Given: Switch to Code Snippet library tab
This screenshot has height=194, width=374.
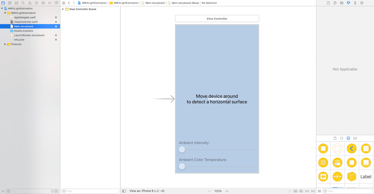Looking at the screenshot, I should tap(342, 138).
